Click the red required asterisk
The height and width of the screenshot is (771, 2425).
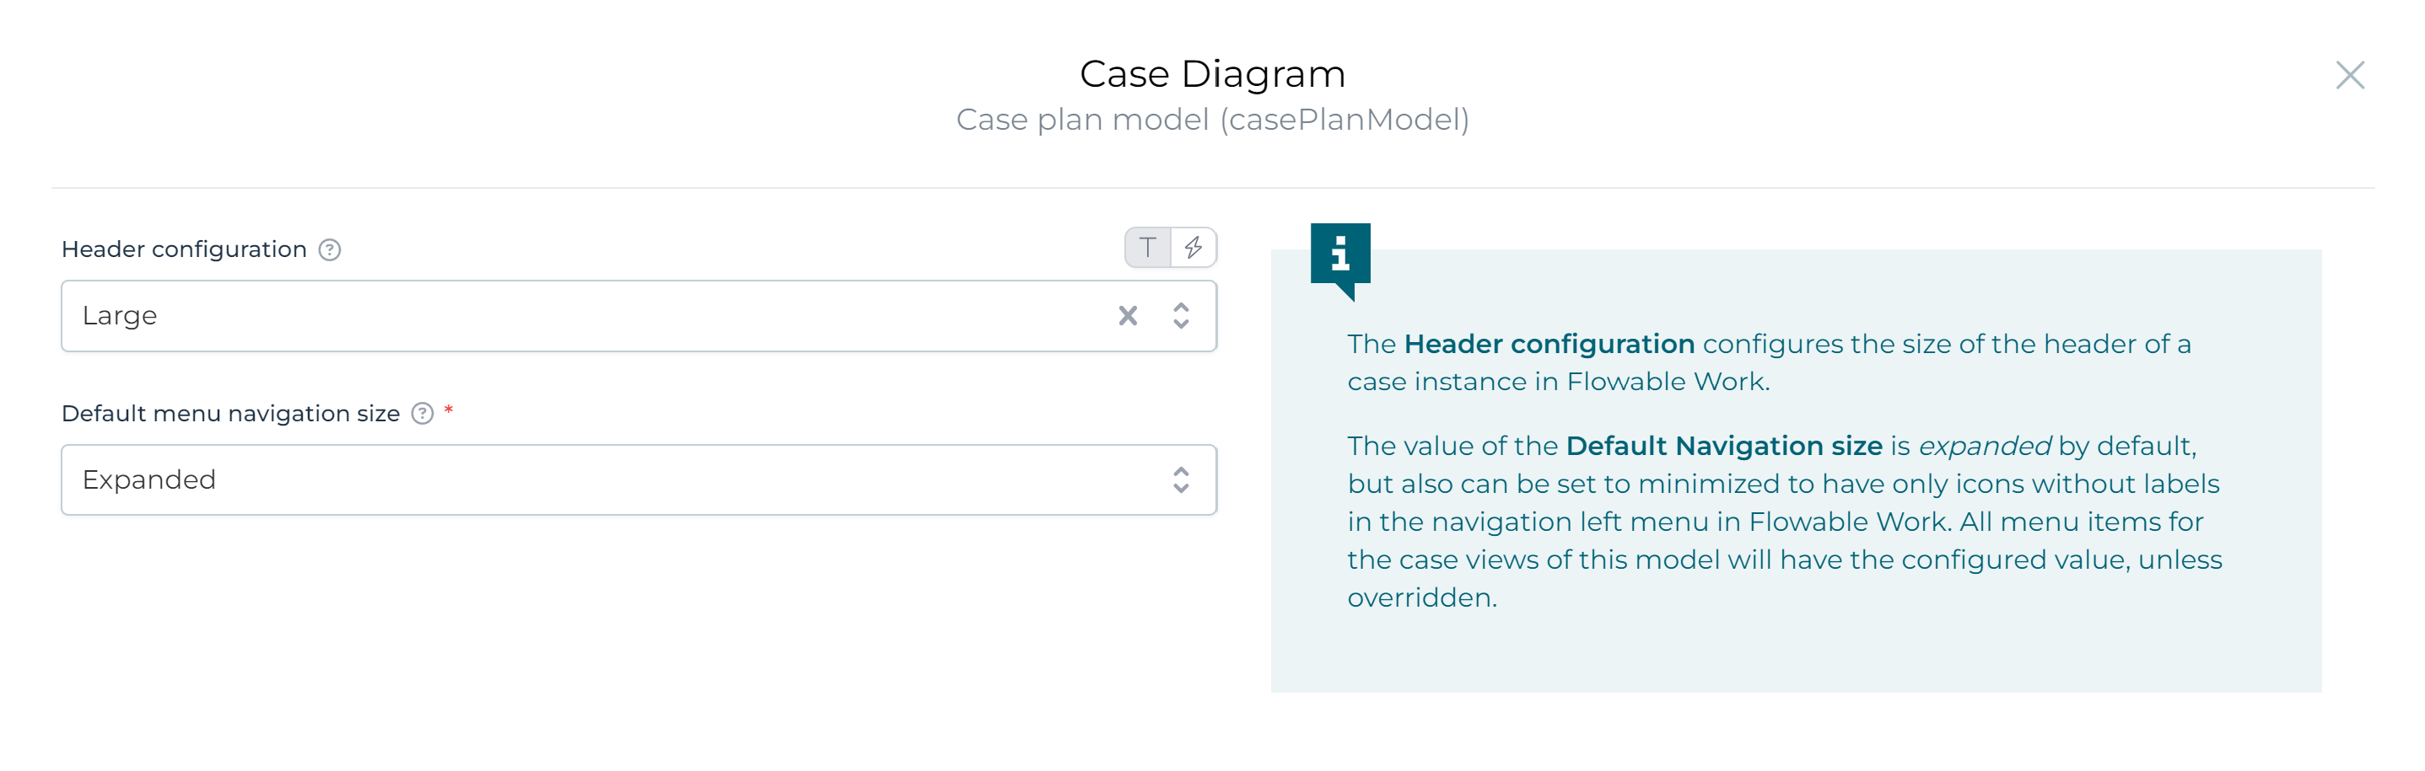449,410
